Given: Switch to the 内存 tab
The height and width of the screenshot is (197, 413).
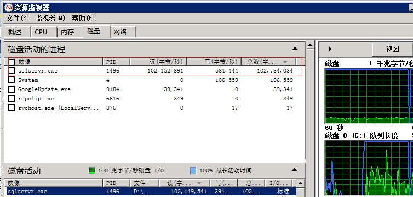Looking at the screenshot, I should click(x=70, y=32).
